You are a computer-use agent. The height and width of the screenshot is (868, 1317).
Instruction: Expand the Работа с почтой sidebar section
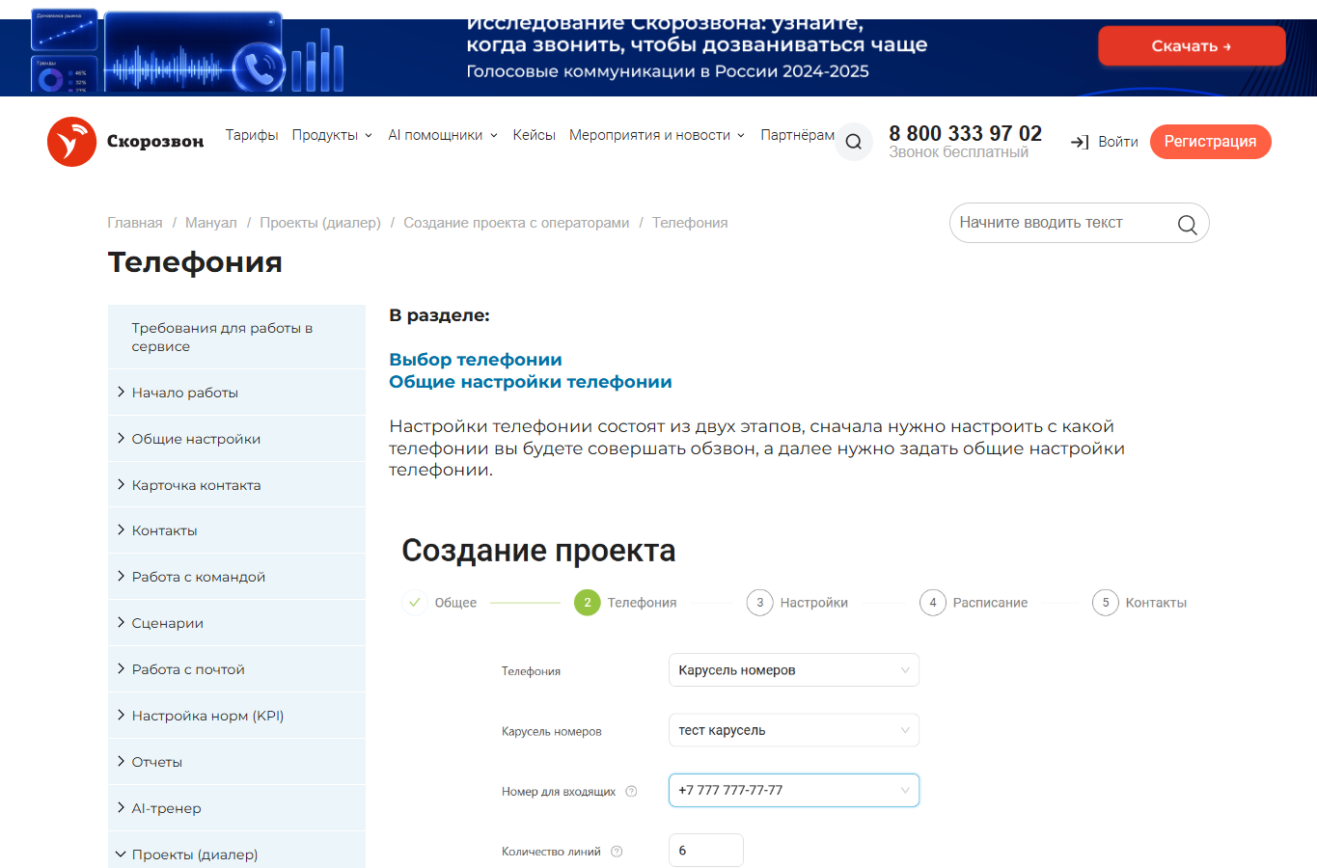click(x=236, y=669)
